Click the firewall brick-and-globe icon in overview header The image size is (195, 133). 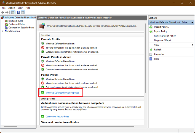(x=42, y=26)
